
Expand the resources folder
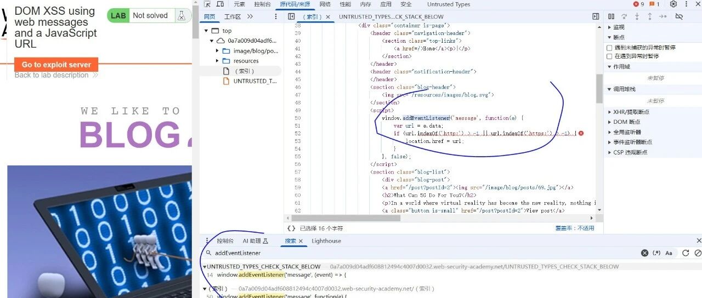(218, 61)
